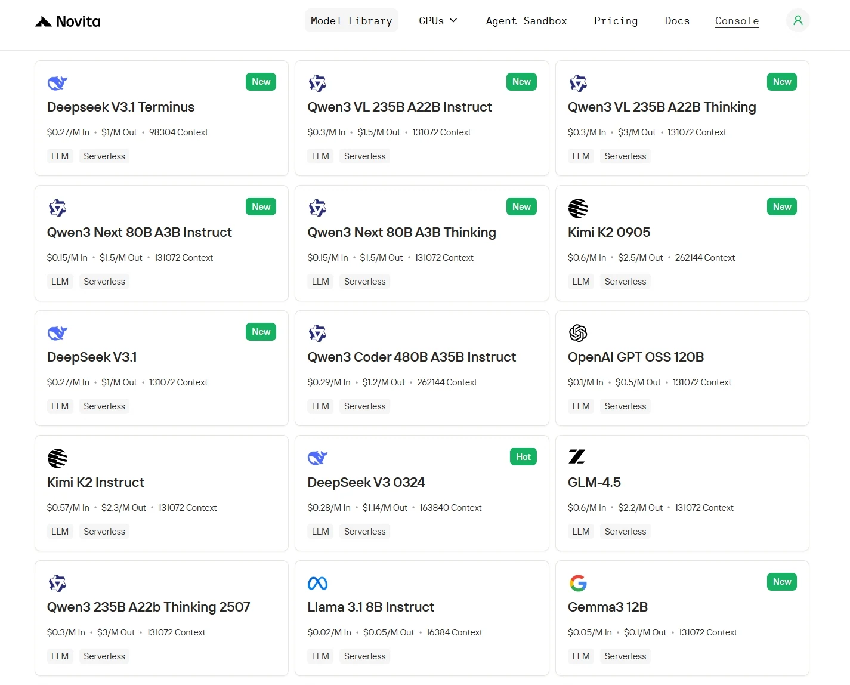850x685 pixels.
Task: Click the Deepseek V3.1 Terminus whale icon
Action: pos(57,83)
